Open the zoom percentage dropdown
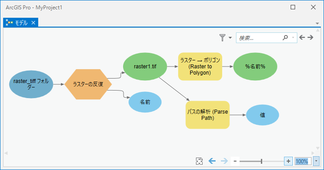The image size is (324, 170). click(316, 161)
